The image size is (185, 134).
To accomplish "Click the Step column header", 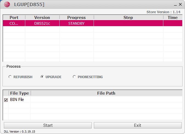I will pos(128,18).
